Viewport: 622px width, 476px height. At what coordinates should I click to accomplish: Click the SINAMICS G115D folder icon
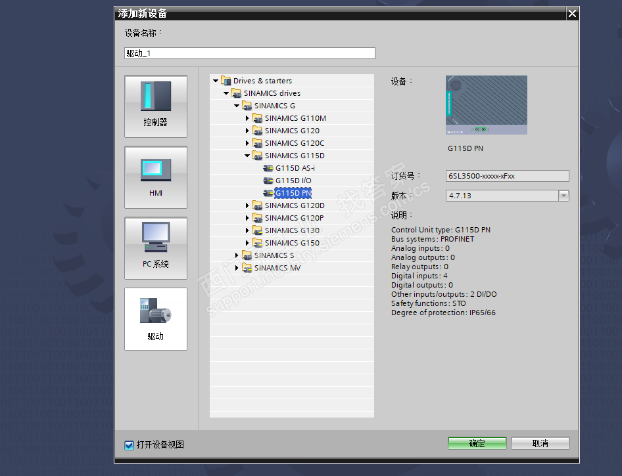(258, 156)
